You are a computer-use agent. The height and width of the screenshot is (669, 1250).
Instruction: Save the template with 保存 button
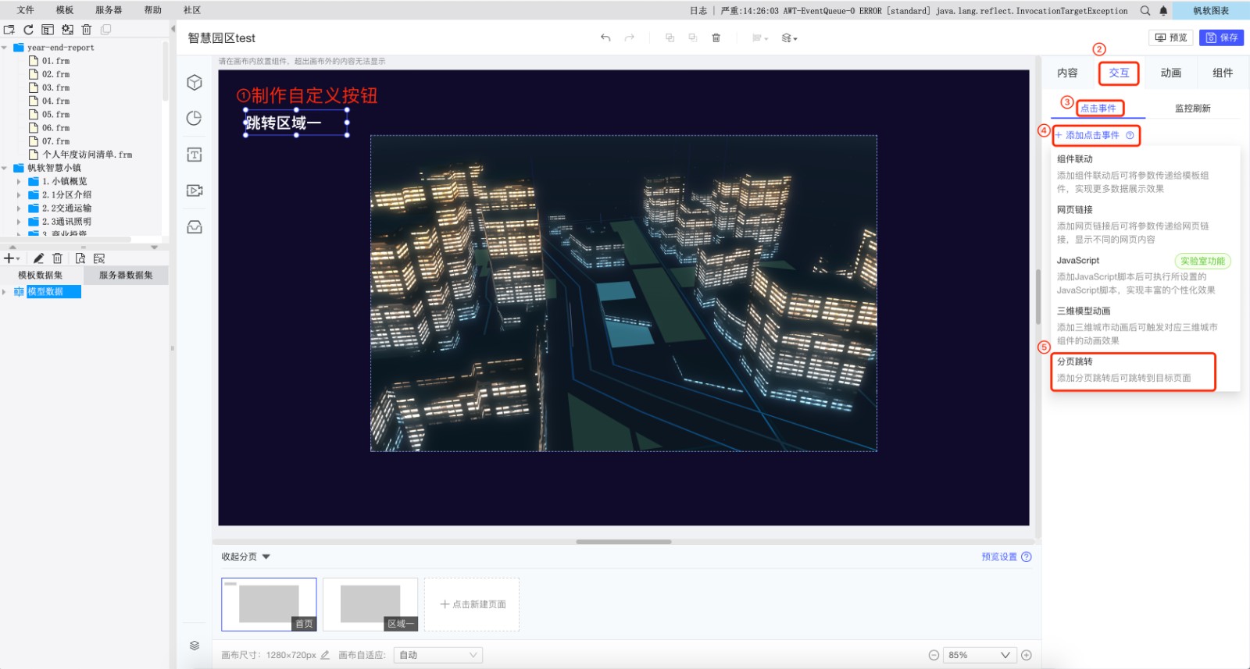(x=1222, y=37)
